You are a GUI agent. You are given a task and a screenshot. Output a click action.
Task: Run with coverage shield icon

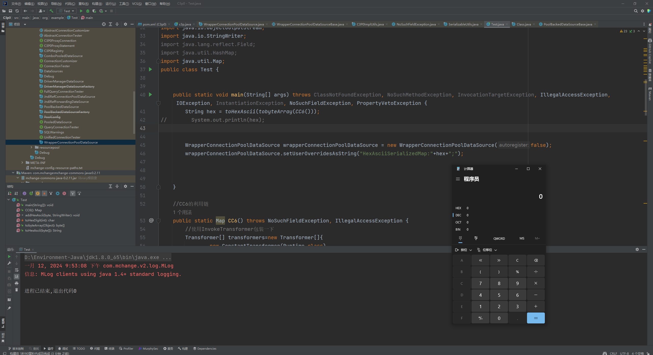click(94, 11)
